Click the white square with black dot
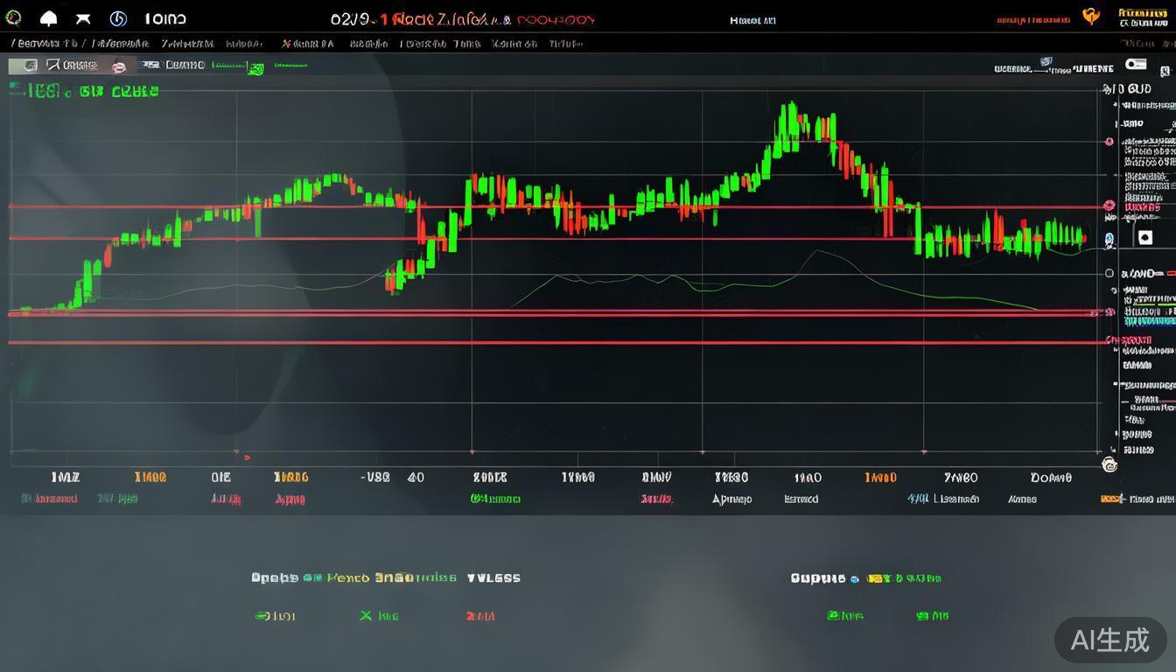The width and height of the screenshot is (1176, 672). tap(1144, 237)
